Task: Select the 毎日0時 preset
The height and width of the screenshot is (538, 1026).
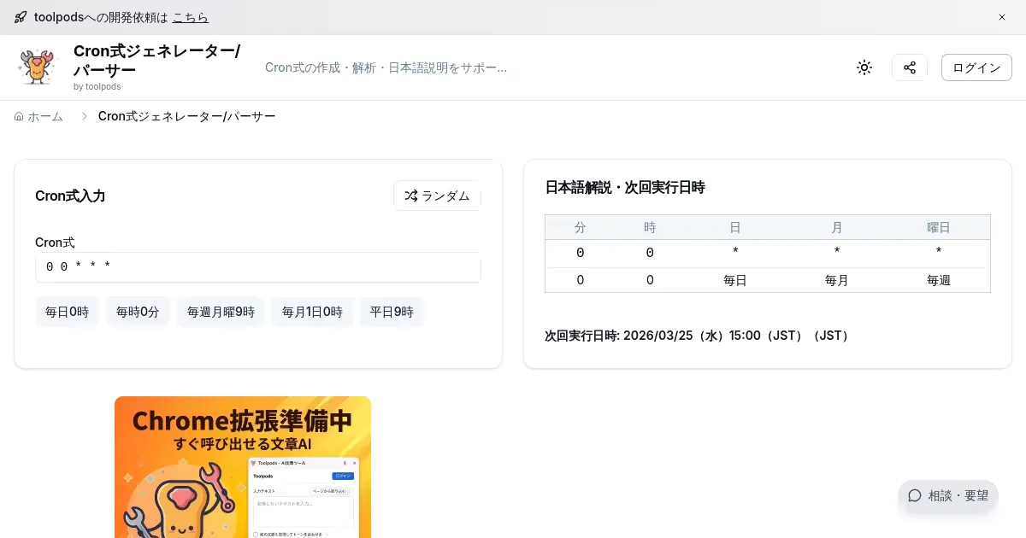Action: [x=67, y=312]
